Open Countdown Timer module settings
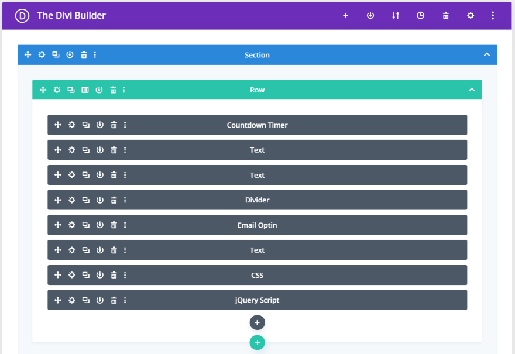Image resolution: width=515 pixels, height=354 pixels. coord(72,125)
